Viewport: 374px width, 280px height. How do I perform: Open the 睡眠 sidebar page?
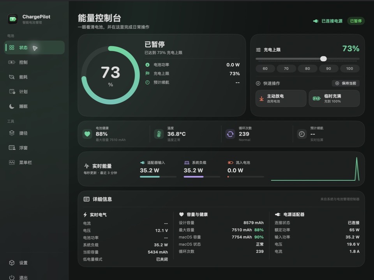click(x=34, y=107)
